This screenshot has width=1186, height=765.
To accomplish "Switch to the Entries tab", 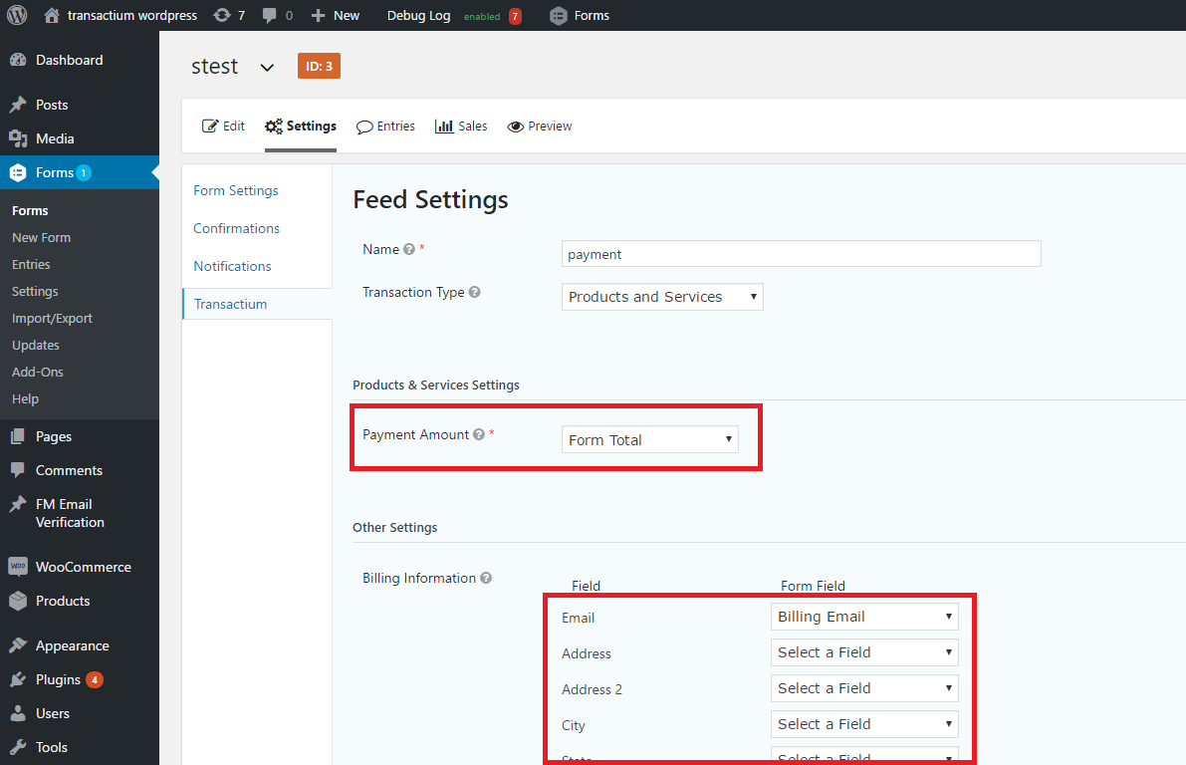I will click(385, 127).
